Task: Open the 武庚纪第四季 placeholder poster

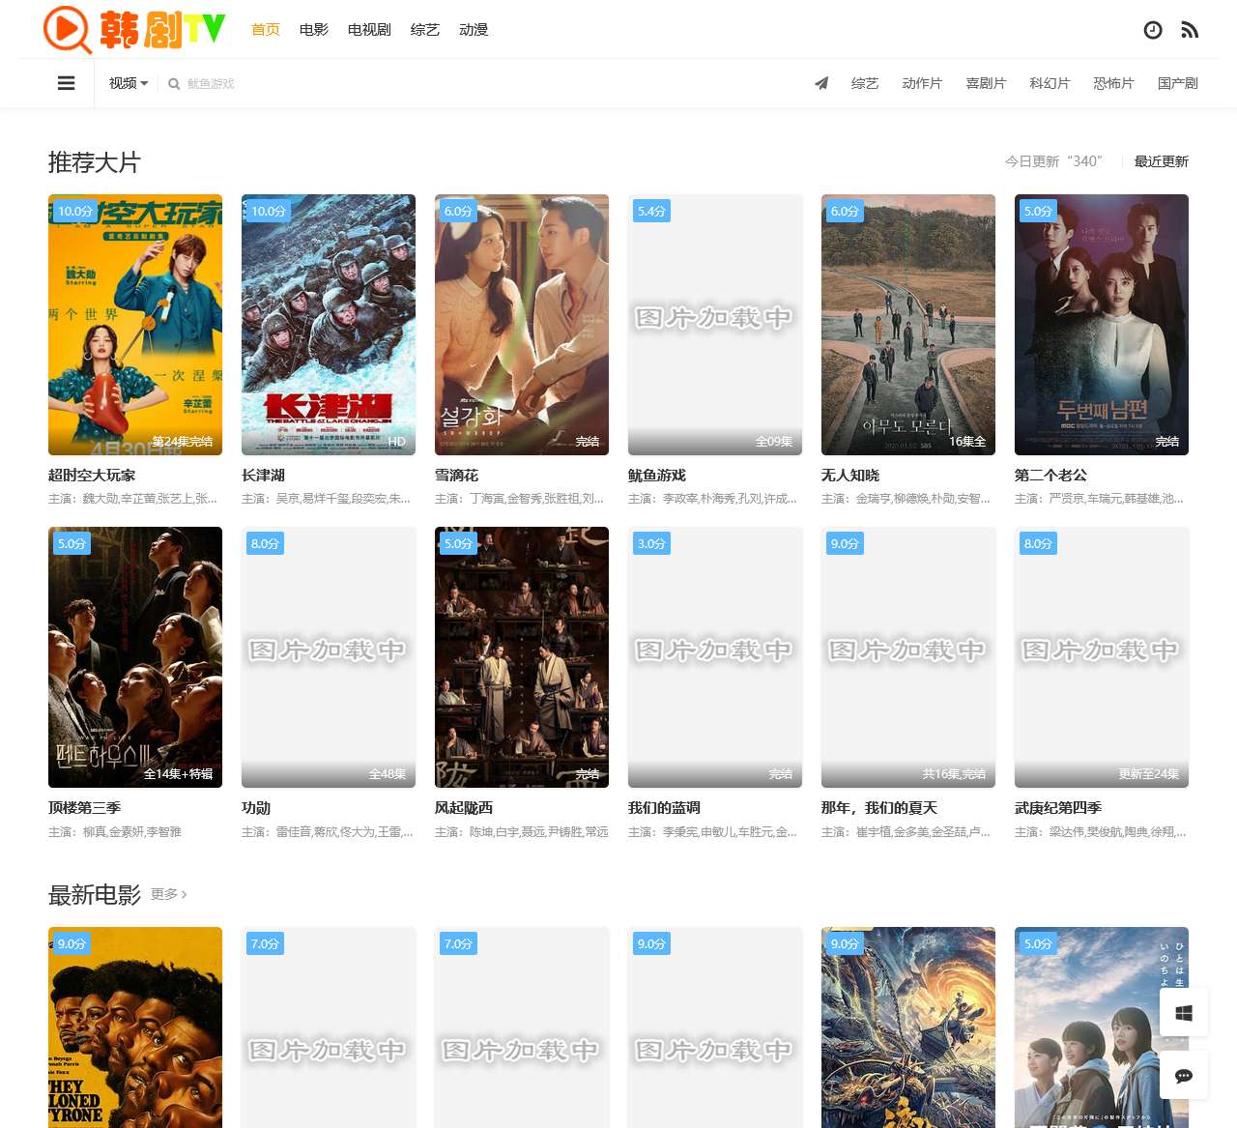Action: click(1102, 657)
